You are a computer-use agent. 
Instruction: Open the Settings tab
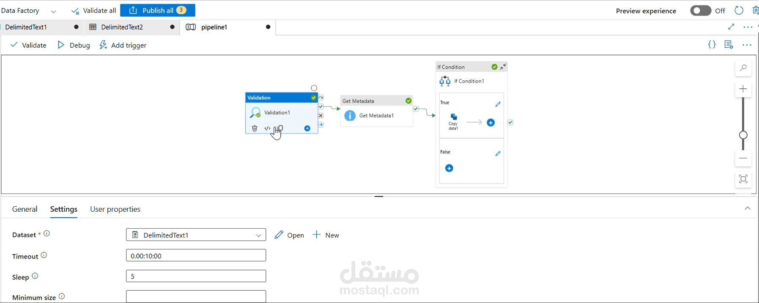[64, 209]
